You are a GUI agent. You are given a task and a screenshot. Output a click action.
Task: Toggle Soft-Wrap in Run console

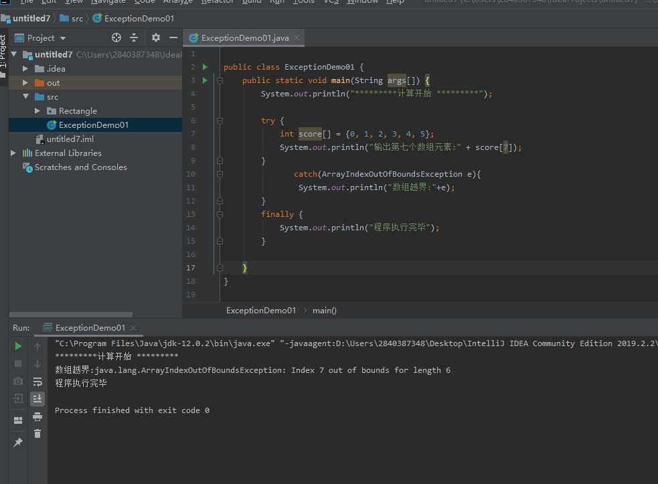pos(37,381)
